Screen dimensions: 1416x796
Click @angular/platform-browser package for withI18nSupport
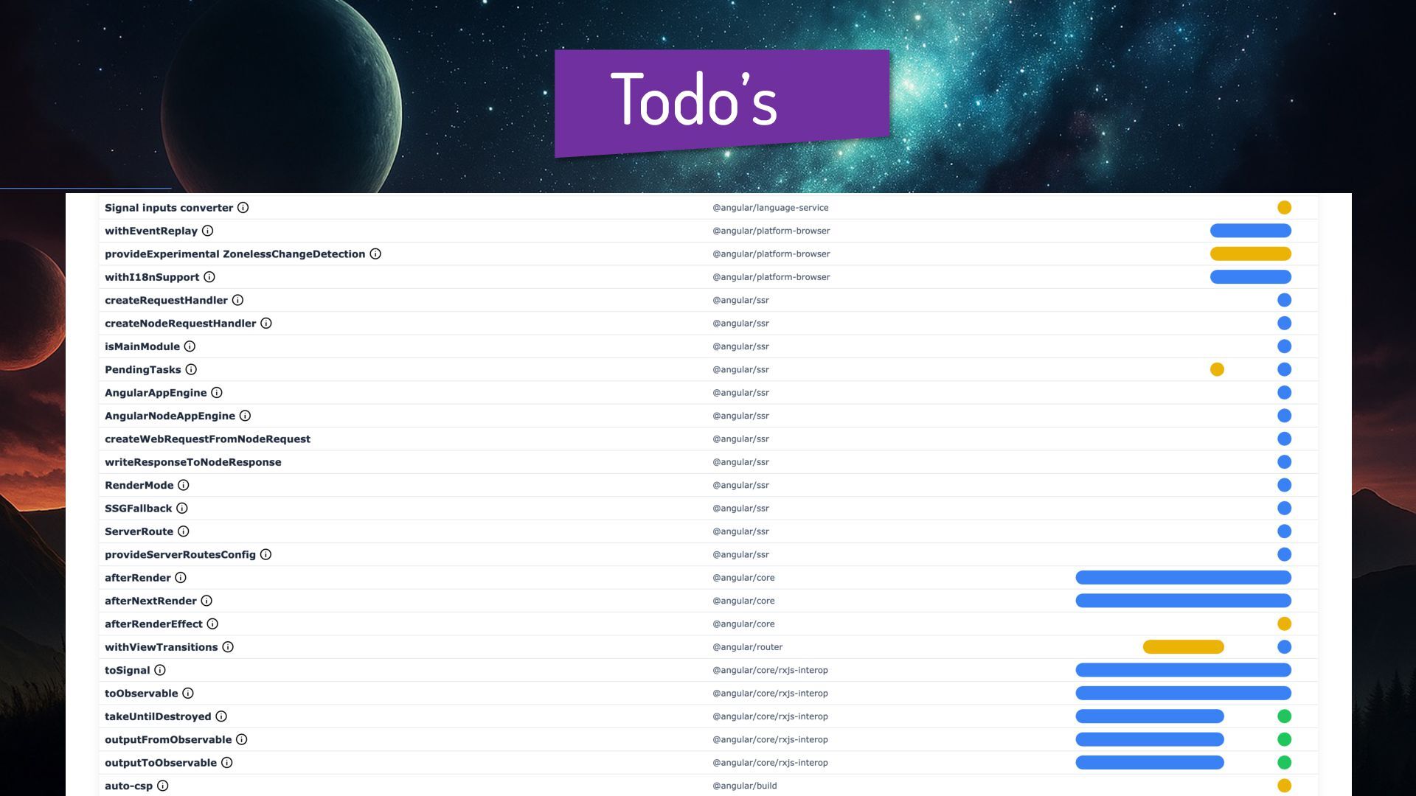point(771,277)
